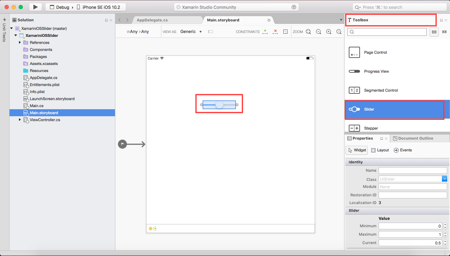Click the add constraints icon with green plus

click(x=265, y=31)
